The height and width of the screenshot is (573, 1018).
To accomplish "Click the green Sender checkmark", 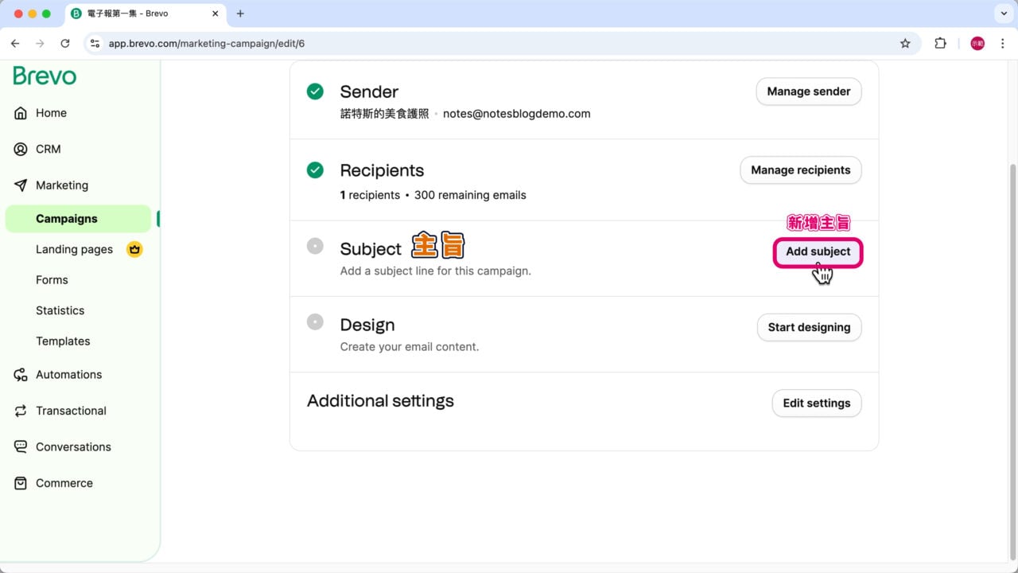I will 315,92.
